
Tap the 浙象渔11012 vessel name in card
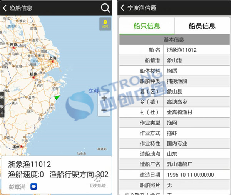(30, 164)
